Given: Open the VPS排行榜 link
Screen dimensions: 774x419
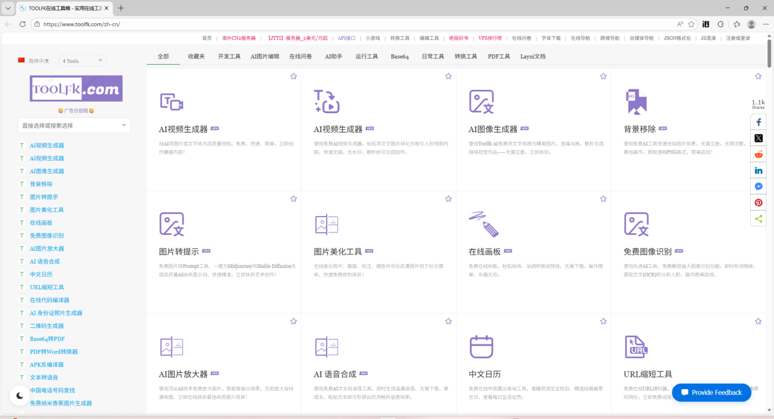Looking at the screenshot, I should pyautogui.click(x=490, y=38).
